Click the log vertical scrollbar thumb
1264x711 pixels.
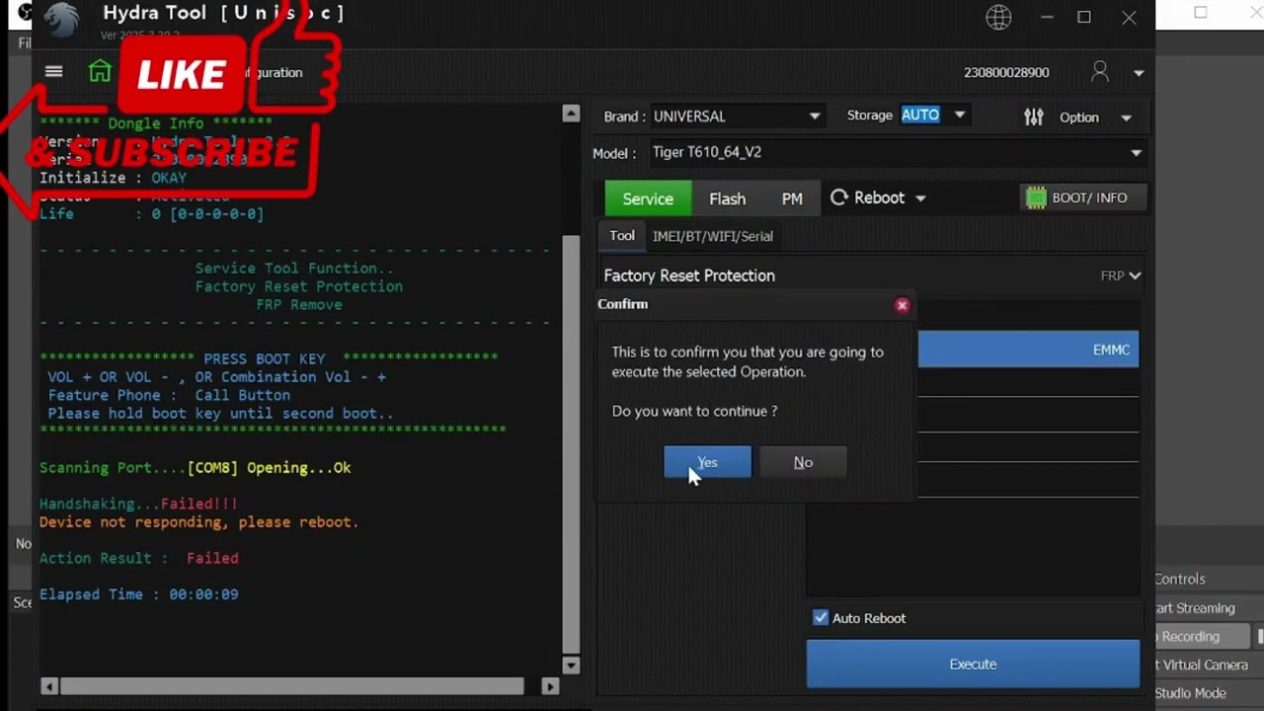571,442
